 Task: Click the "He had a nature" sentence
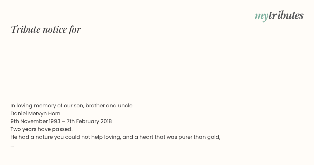coord(115,137)
